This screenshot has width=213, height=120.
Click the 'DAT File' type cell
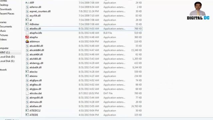pyautogui.click(x=108, y=93)
